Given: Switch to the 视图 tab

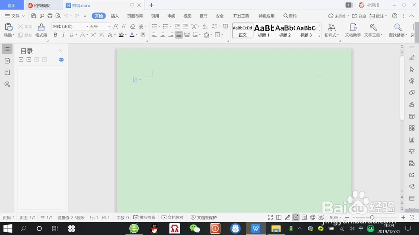Looking at the screenshot, I should coord(187,16).
